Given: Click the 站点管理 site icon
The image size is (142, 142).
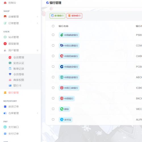Looking at the screenshot, I should tap(5, 37).
